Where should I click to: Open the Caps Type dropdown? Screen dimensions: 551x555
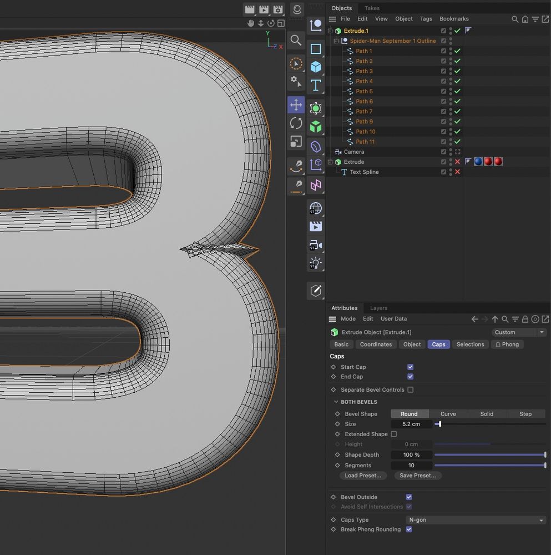pyautogui.click(x=474, y=519)
